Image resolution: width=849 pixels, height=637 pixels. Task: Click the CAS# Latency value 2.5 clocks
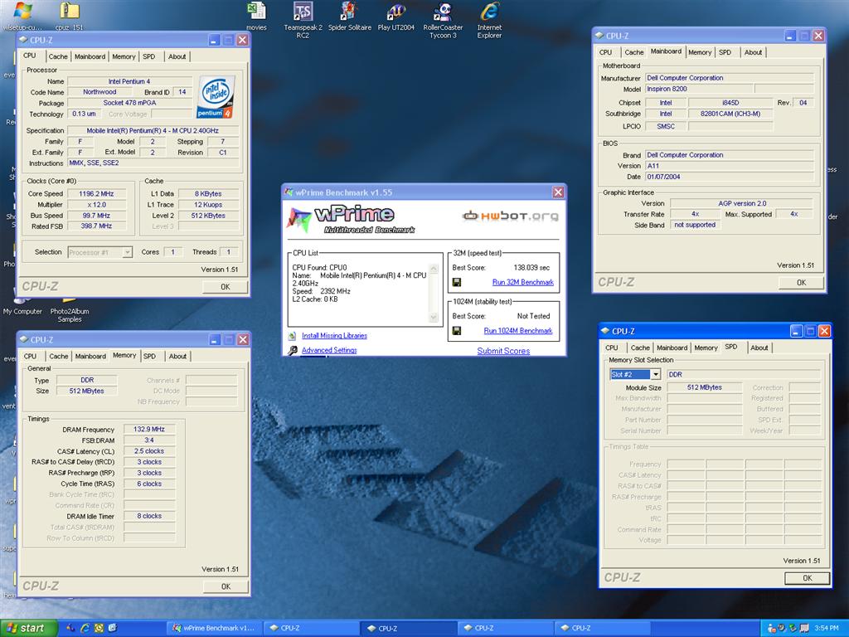tap(149, 451)
